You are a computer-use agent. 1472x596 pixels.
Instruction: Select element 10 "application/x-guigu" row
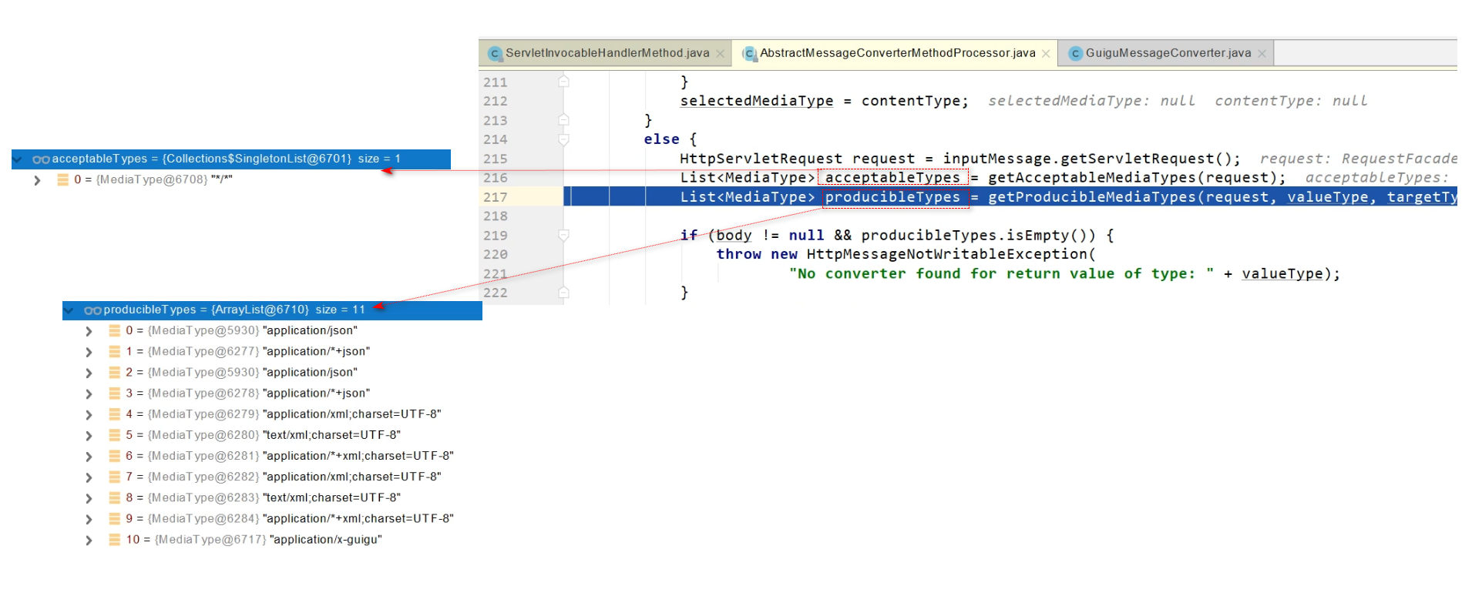272,539
